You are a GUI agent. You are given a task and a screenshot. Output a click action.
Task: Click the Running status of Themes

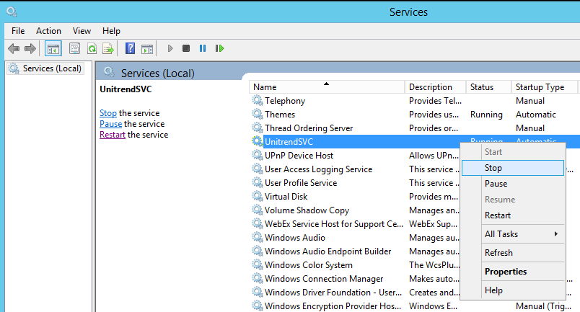pos(486,115)
